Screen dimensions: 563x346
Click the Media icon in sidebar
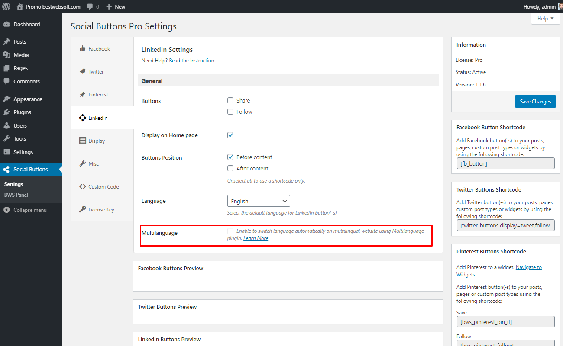point(6,55)
